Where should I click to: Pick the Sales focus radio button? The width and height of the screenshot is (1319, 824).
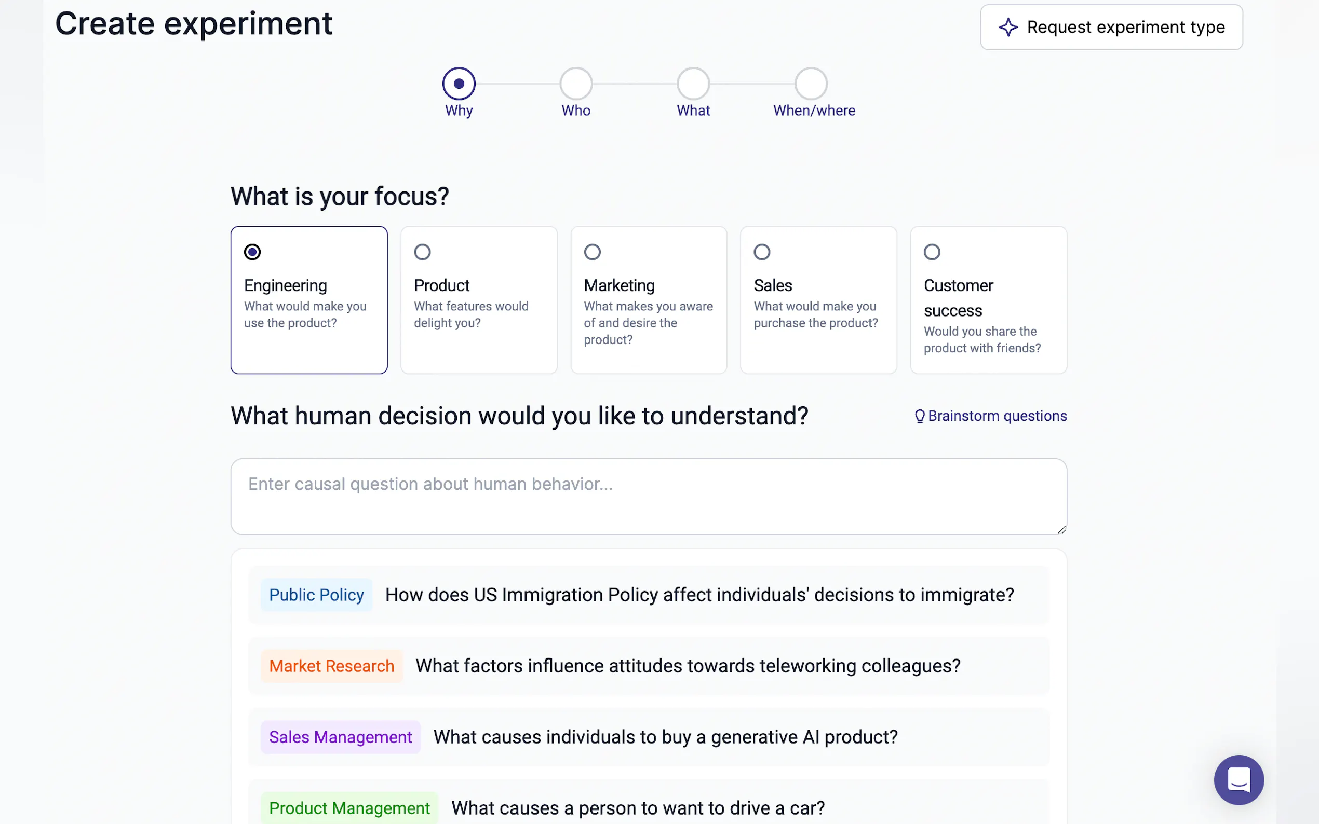tap(762, 252)
